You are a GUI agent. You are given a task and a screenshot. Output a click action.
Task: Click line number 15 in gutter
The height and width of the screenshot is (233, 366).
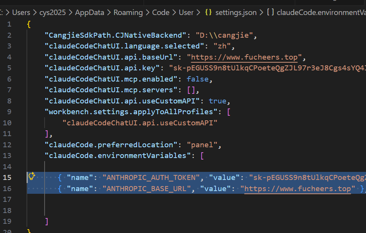7,178
